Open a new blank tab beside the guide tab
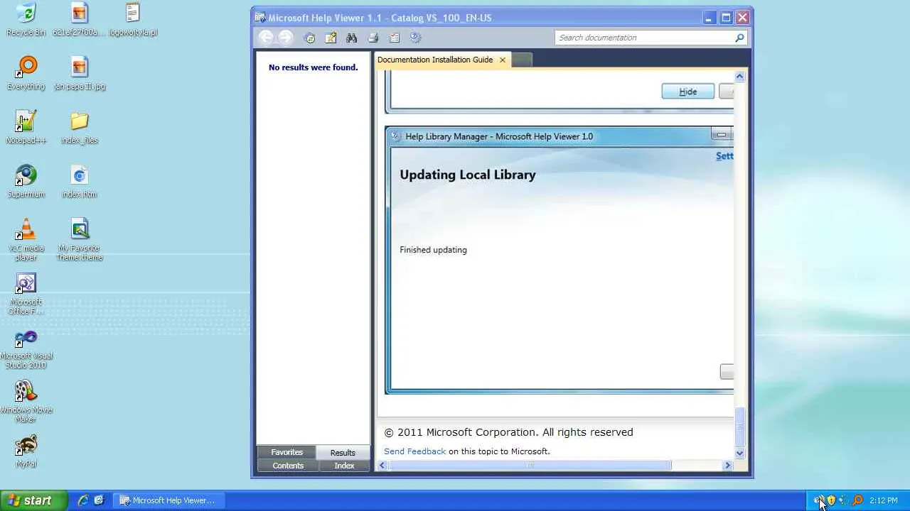 click(x=522, y=60)
